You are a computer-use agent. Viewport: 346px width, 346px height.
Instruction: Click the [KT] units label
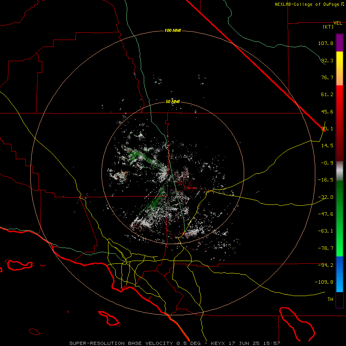click(328, 27)
